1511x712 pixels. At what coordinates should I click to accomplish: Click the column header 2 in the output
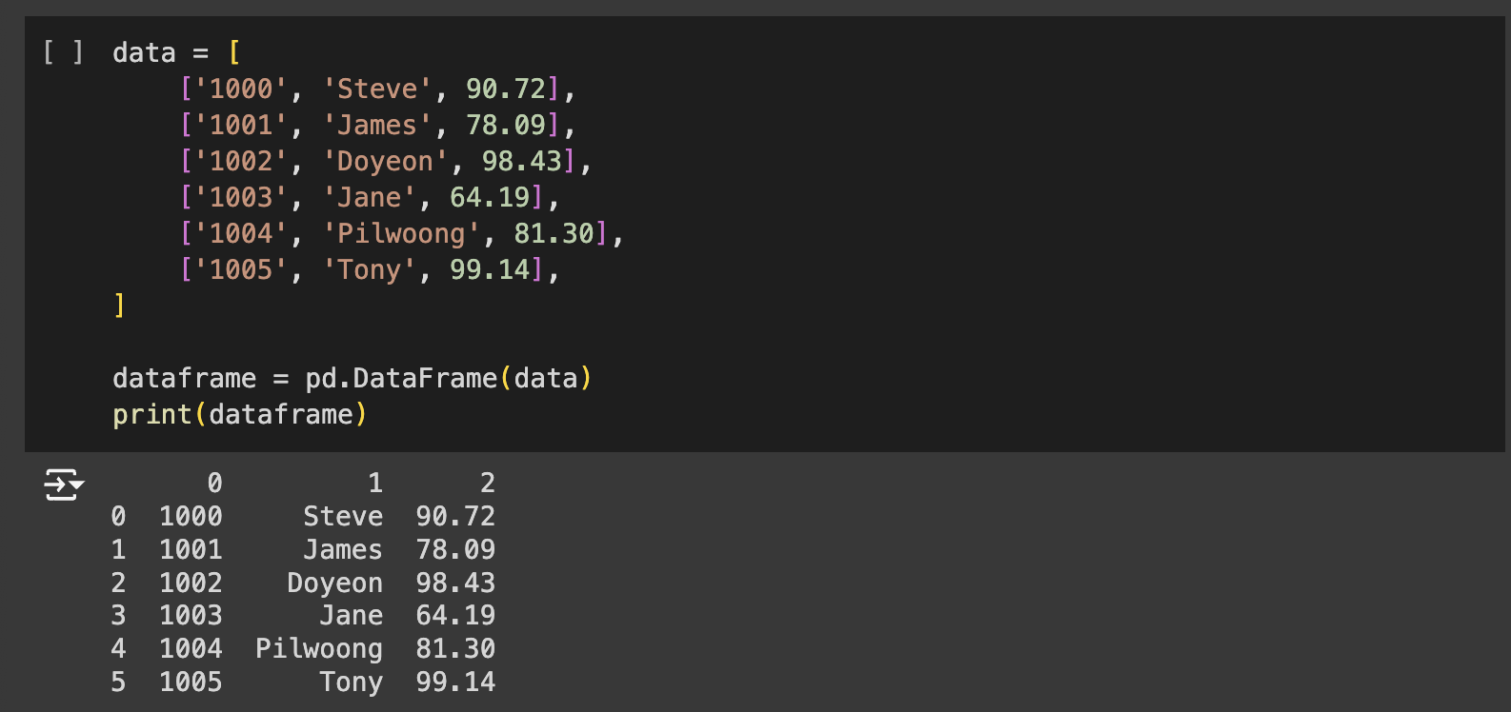coord(487,483)
